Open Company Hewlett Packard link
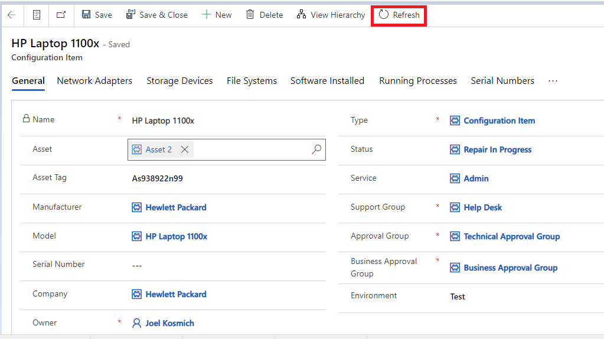Image resolution: width=604 pixels, height=339 pixels. click(176, 294)
